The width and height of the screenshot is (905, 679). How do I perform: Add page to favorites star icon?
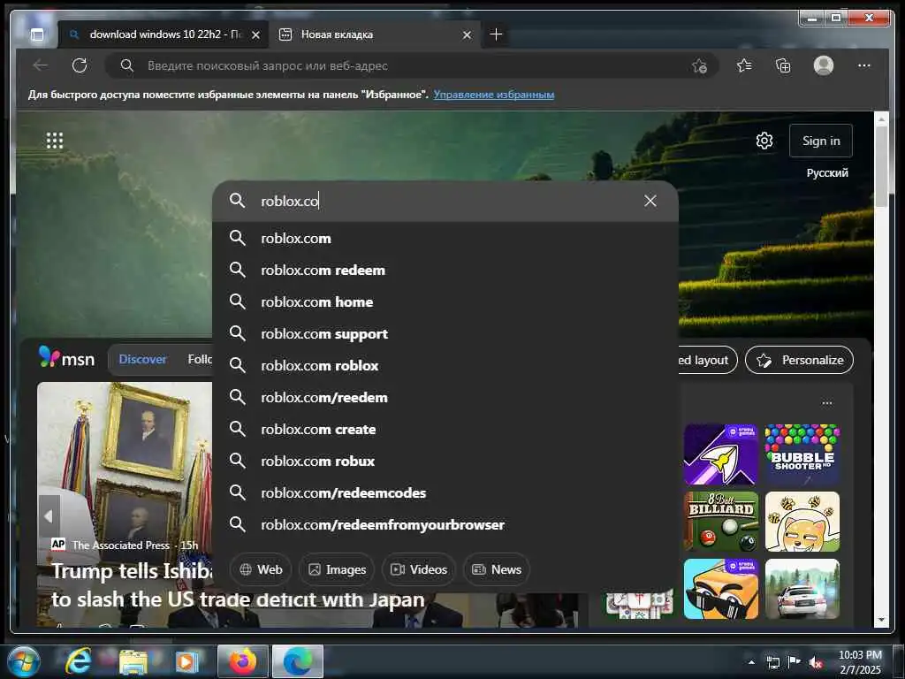(700, 66)
